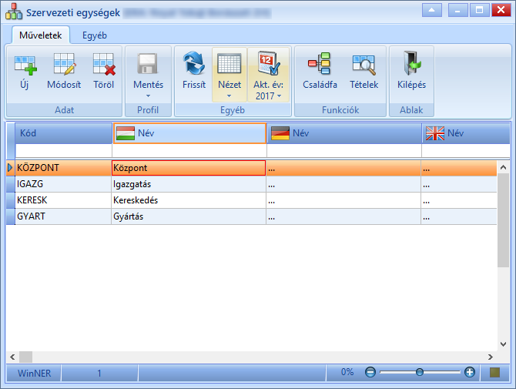The image size is (516, 389).
Task: Switch to the Műveletek ribbon tab
Action: [41, 35]
